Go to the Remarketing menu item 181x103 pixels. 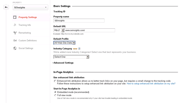[x=25, y=33]
